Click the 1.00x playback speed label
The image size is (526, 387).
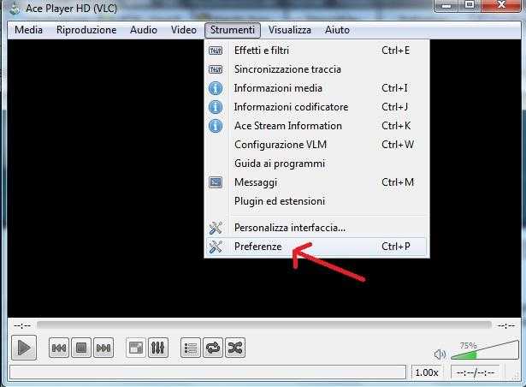427,372
